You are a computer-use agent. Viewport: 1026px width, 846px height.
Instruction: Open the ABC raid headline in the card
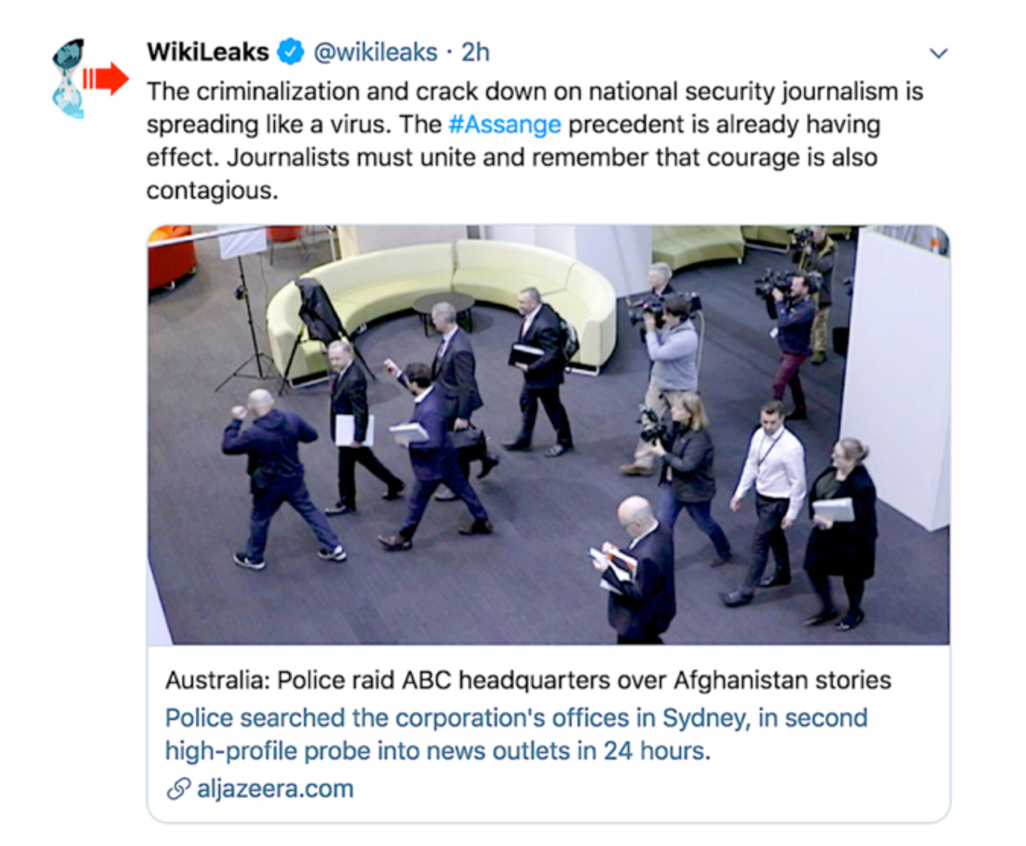(528, 681)
